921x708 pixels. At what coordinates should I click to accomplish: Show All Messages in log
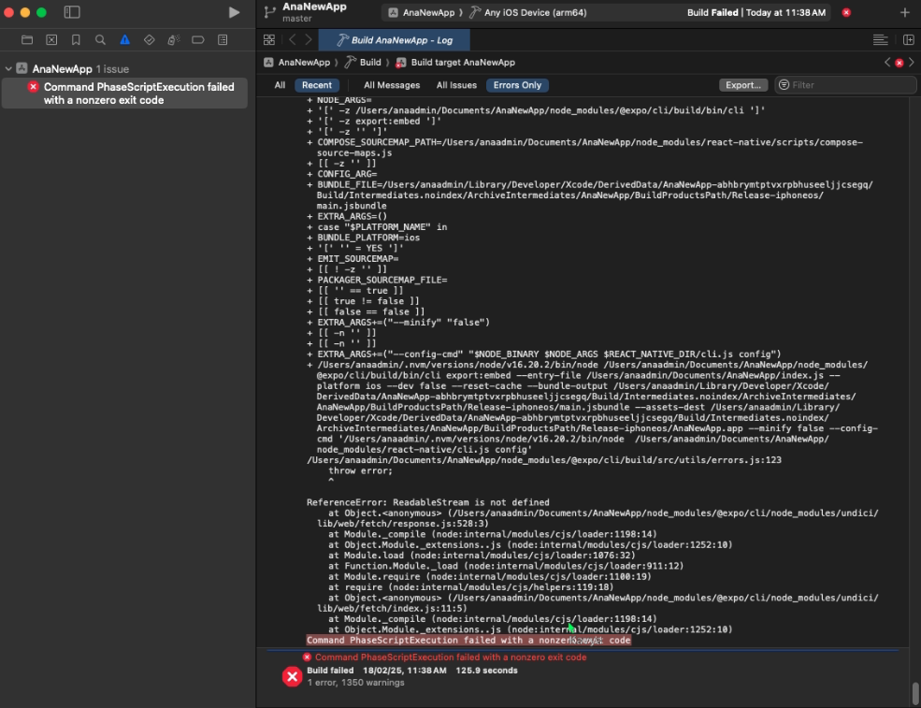[392, 85]
